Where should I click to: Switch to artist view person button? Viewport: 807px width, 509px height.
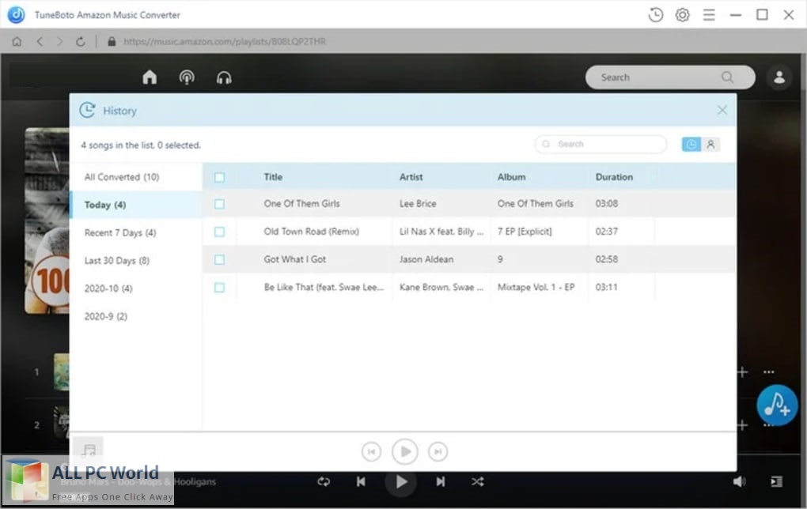pos(710,145)
